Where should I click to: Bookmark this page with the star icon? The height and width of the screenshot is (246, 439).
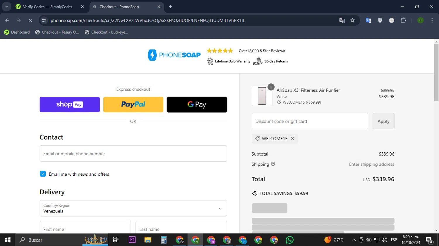(x=352, y=20)
